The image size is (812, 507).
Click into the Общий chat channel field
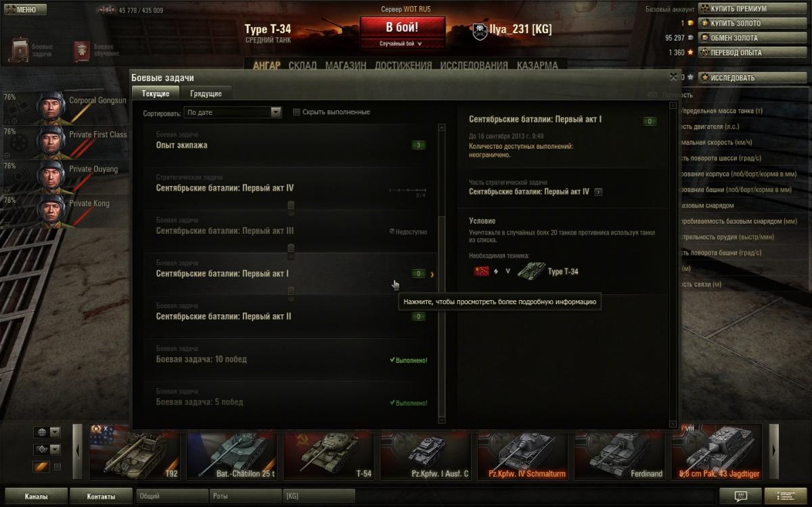172,496
